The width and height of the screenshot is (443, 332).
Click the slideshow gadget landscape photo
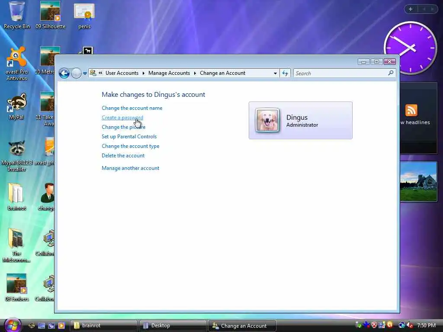click(x=418, y=182)
